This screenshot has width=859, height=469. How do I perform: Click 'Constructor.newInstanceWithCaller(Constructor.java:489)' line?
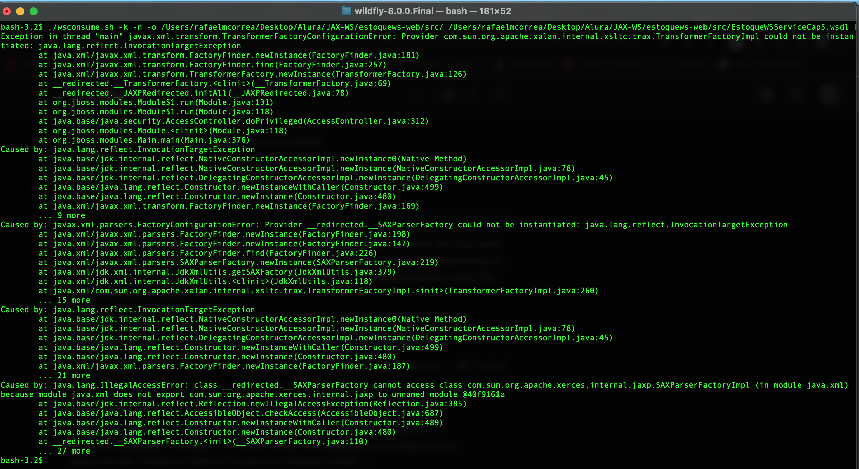(x=241, y=423)
